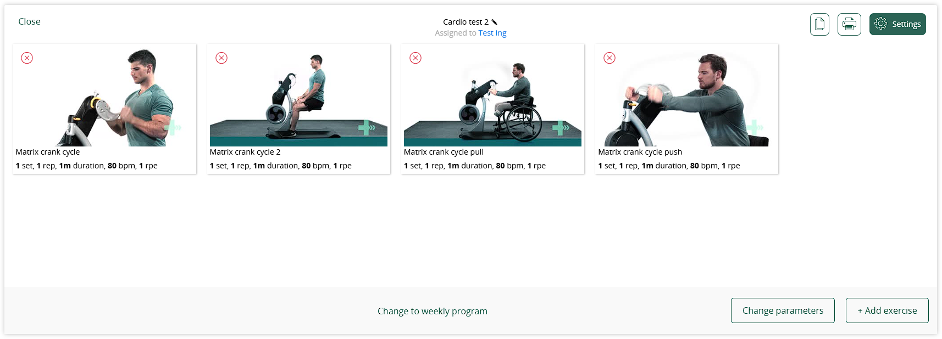Remove the Matrix crank cycle 2 exercise
942x339 pixels.
(221, 58)
